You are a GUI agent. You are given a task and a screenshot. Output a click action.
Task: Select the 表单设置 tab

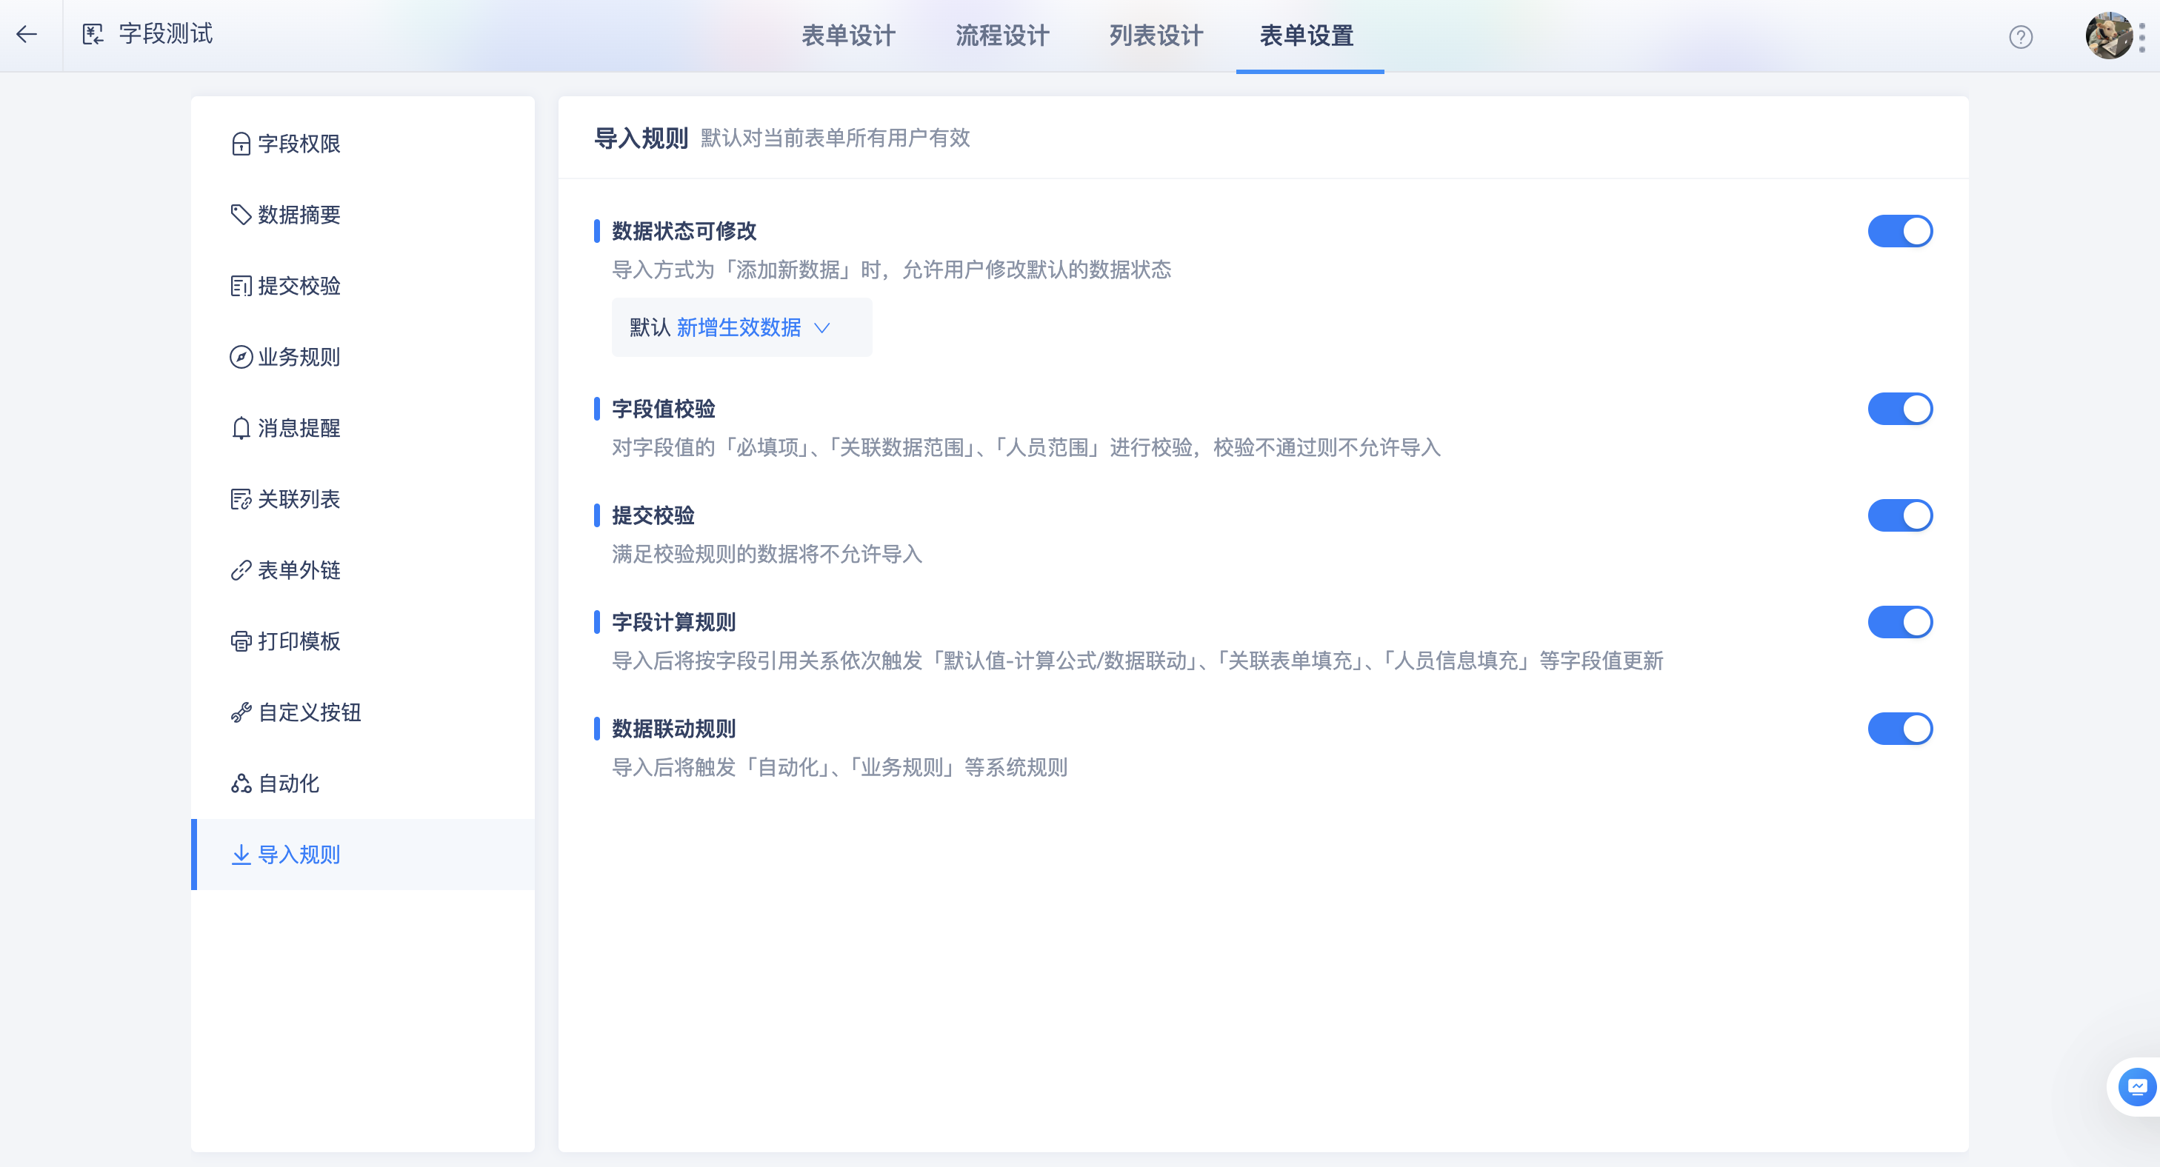1307,36
